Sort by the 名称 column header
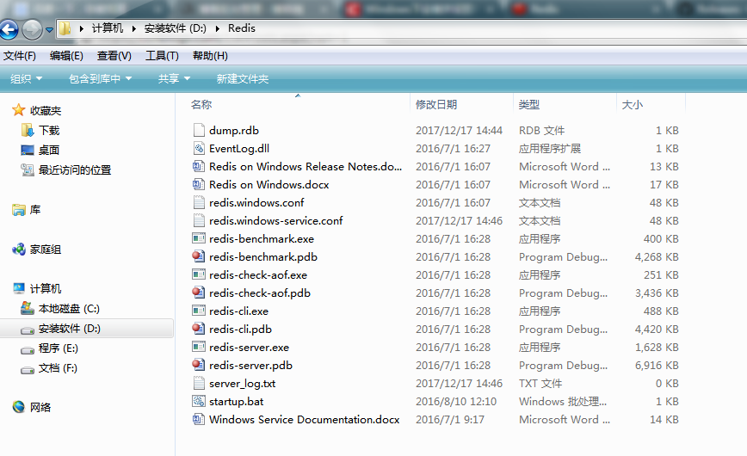747x456 pixels. (x=201, y=104)
